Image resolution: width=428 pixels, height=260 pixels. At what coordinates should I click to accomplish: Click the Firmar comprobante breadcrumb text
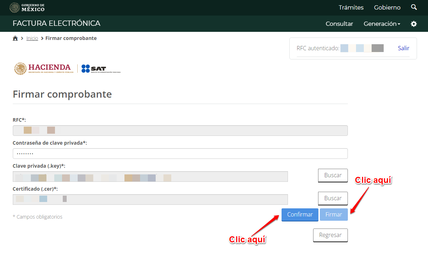(x=71, y=38)
